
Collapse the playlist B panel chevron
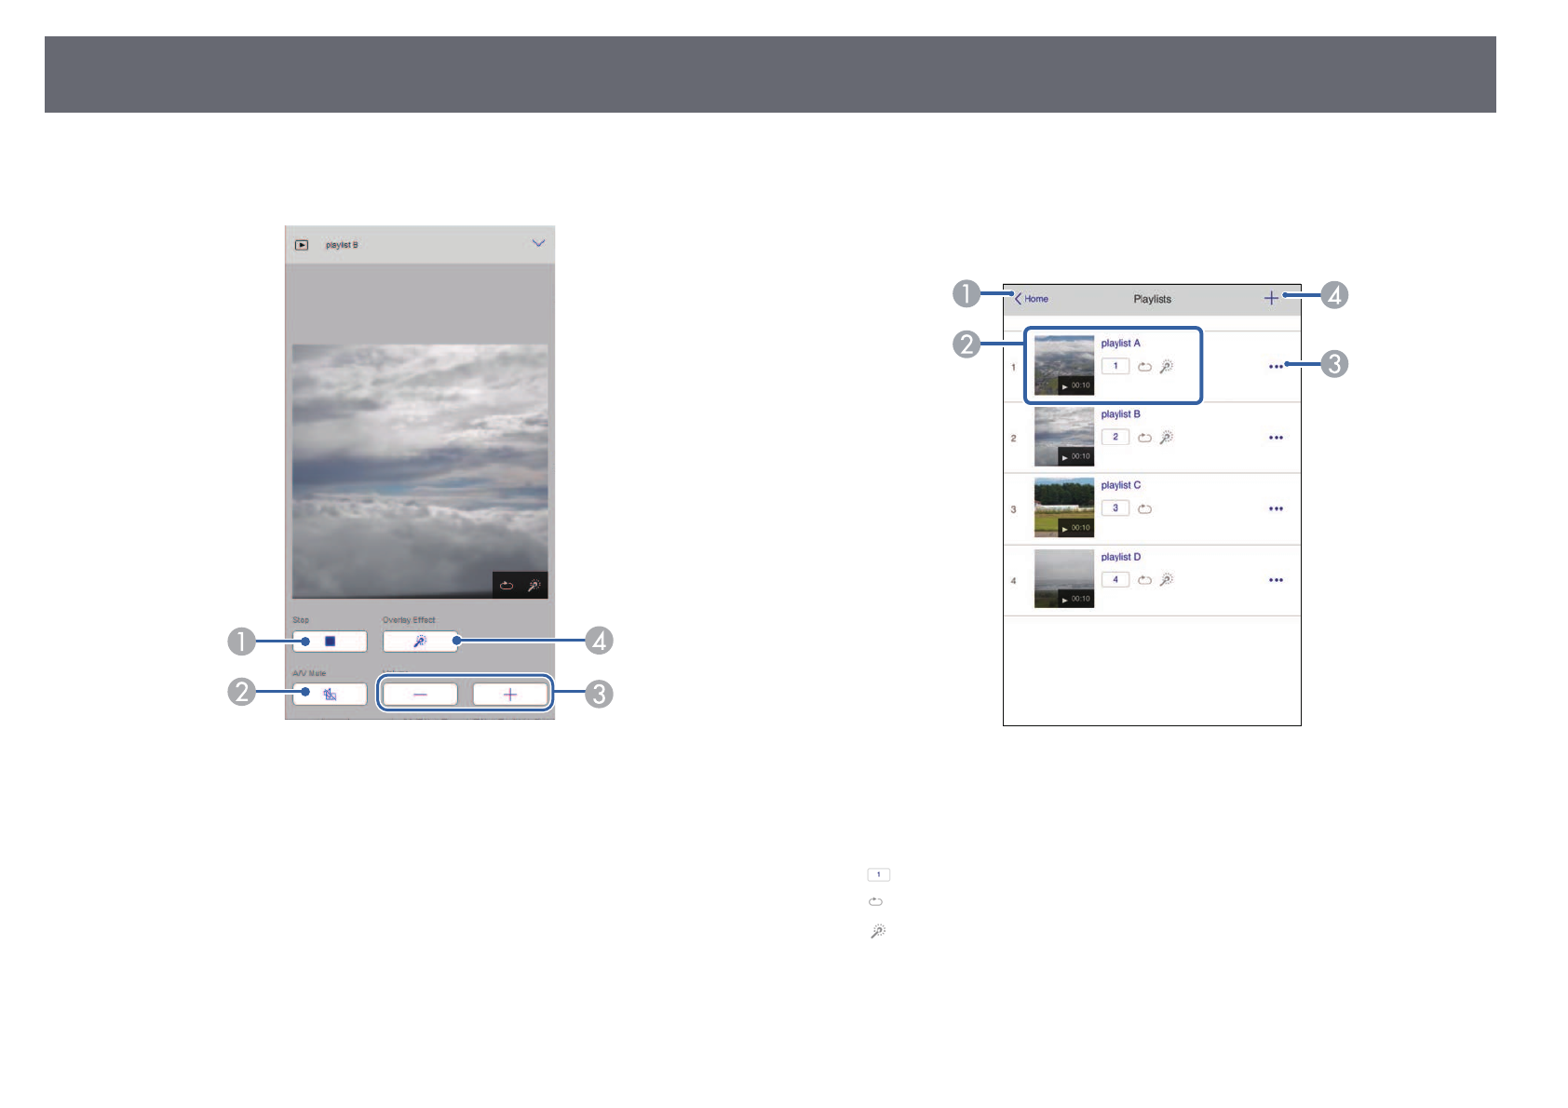[x=538, y=243]
